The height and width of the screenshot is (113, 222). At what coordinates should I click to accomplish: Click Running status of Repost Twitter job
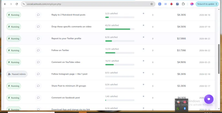14,38
